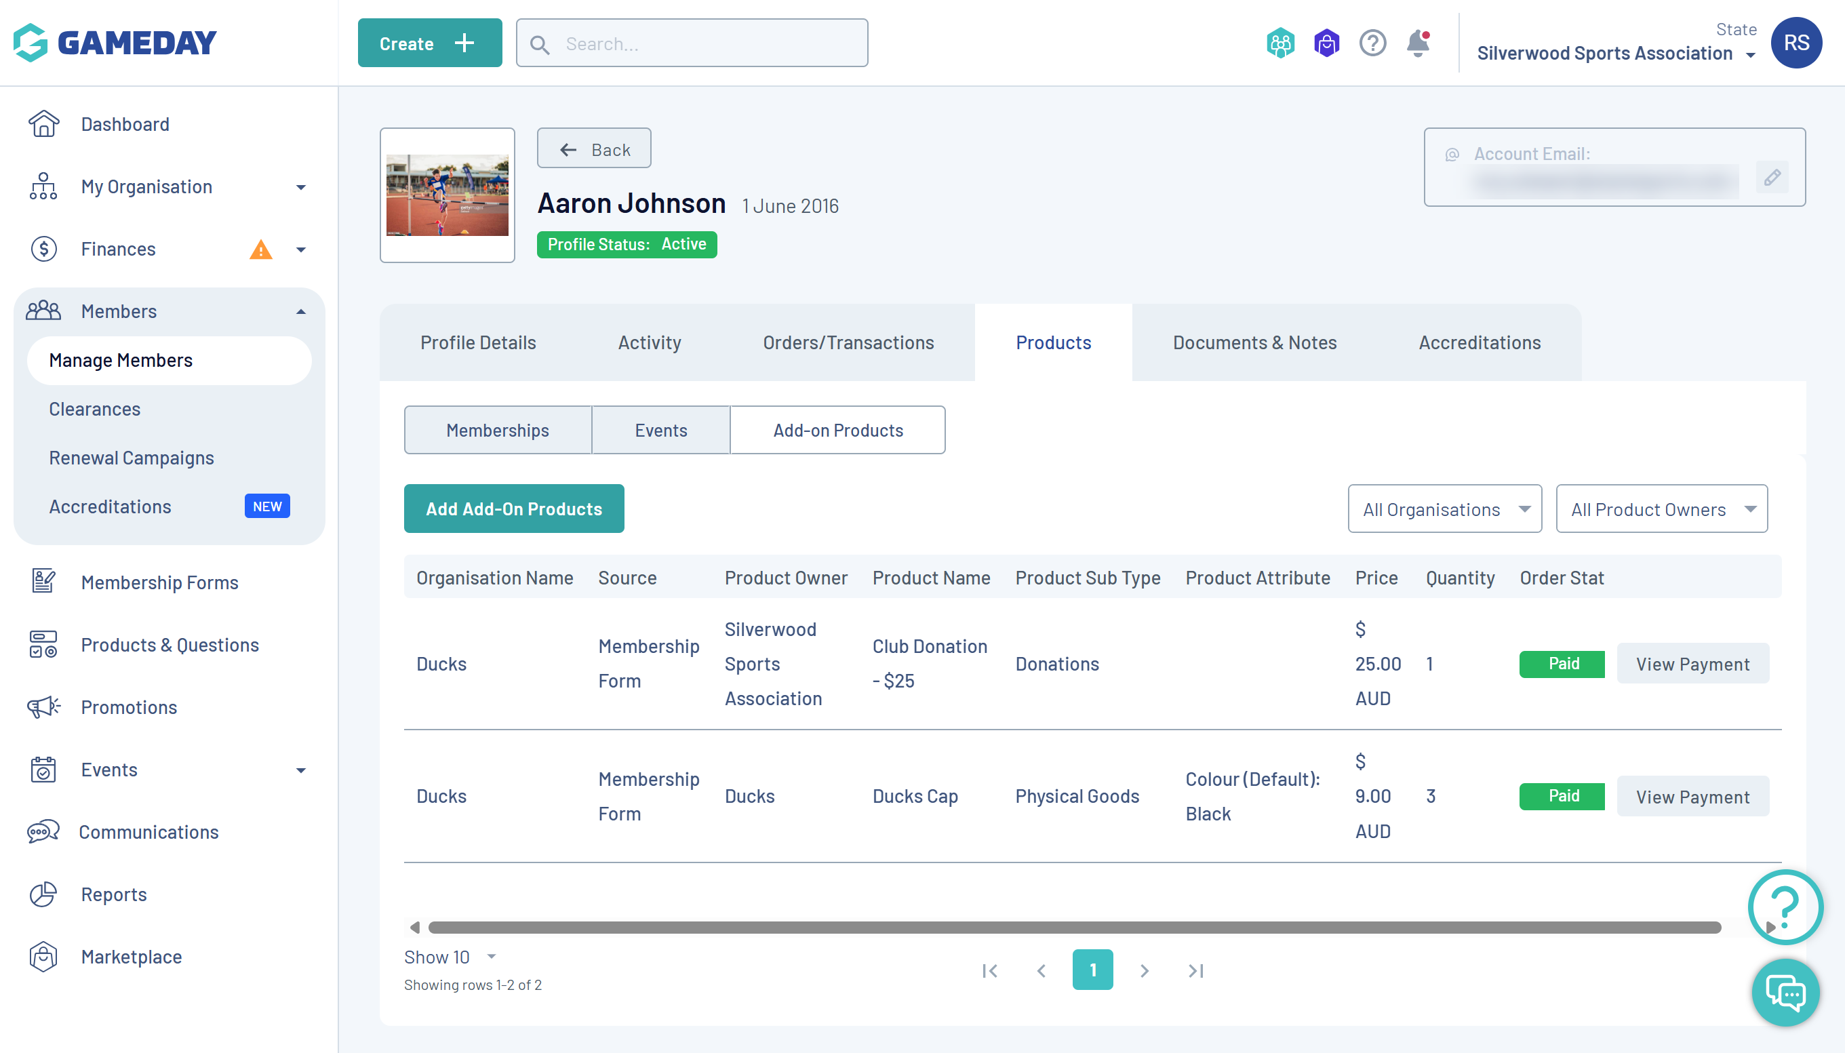The image size is (1845, 1053).
Task: Click the horizontal table scrollbar
Action: (x=1074, y=927)
